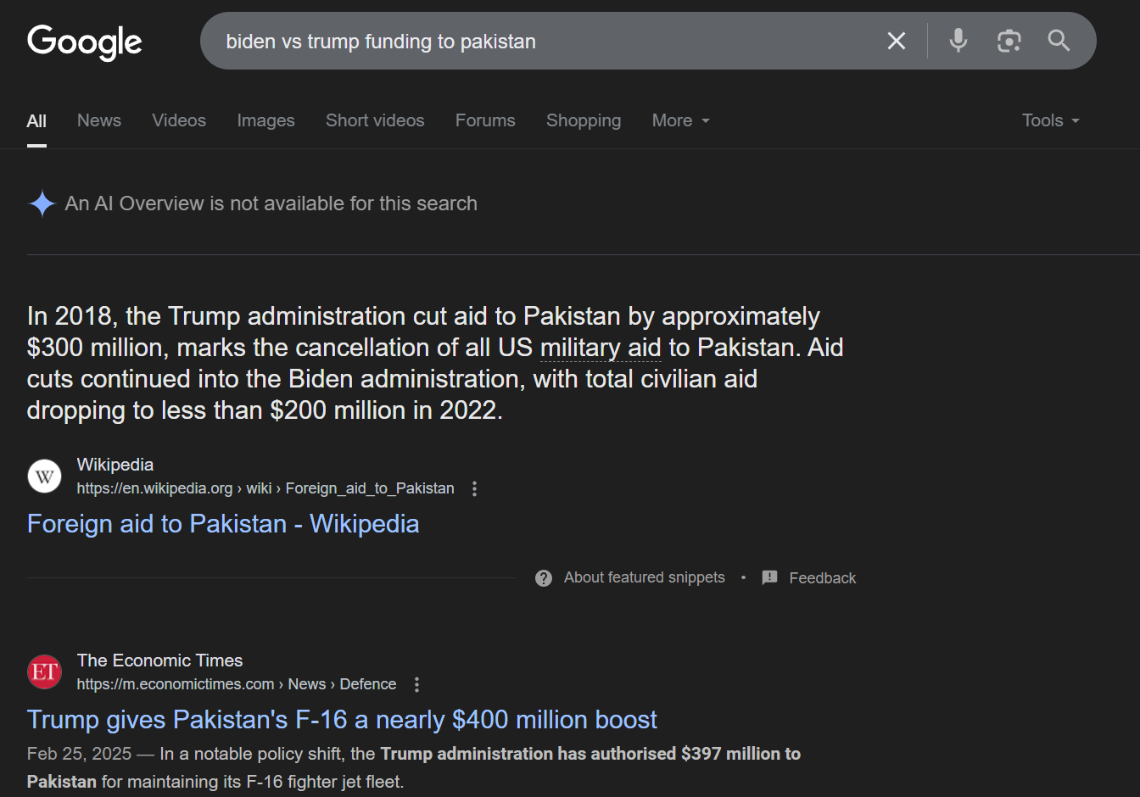Open Foreign aid to Pakistan Wikipedia link
Image resolution: width=1140 pixels, height=797 pixels.
click(x=223, y=524)
